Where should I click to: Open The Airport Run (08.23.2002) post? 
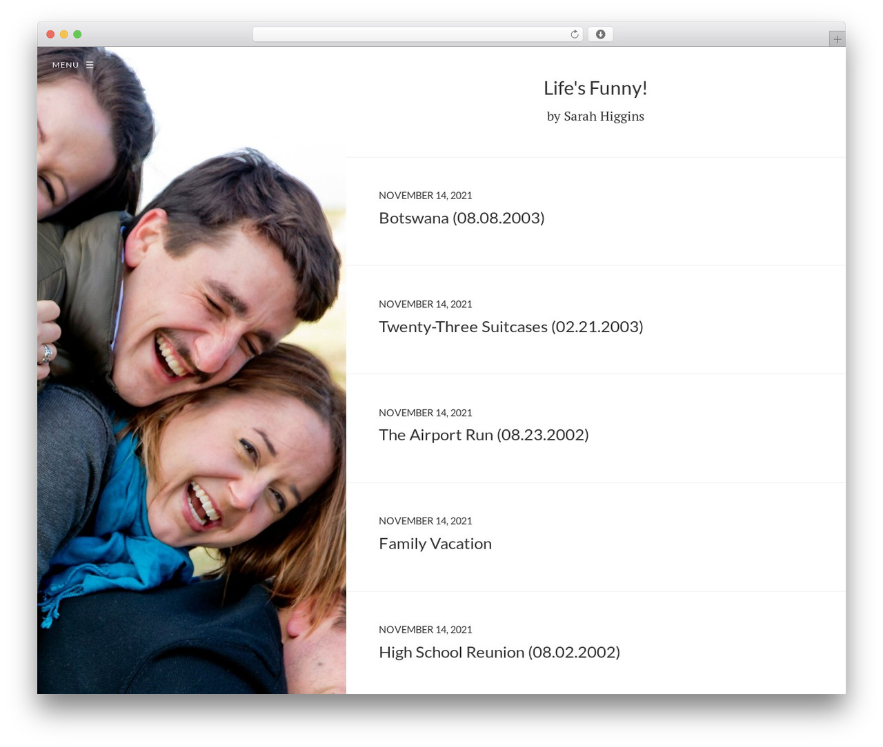click(x=484, y=435)
